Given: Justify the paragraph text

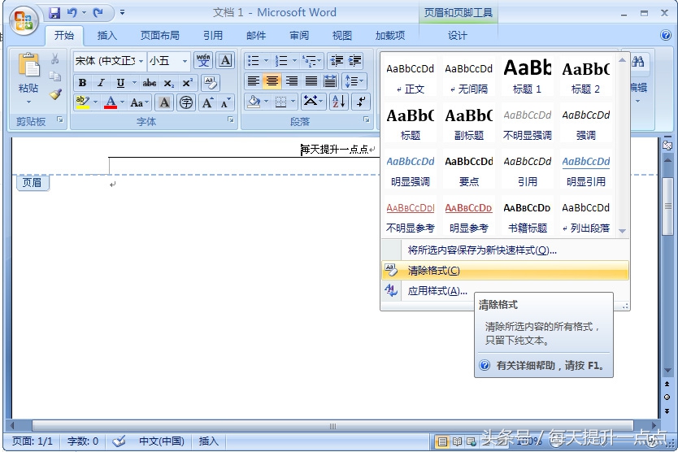Looking at the screenshot, I should click(x=311, y=81).
